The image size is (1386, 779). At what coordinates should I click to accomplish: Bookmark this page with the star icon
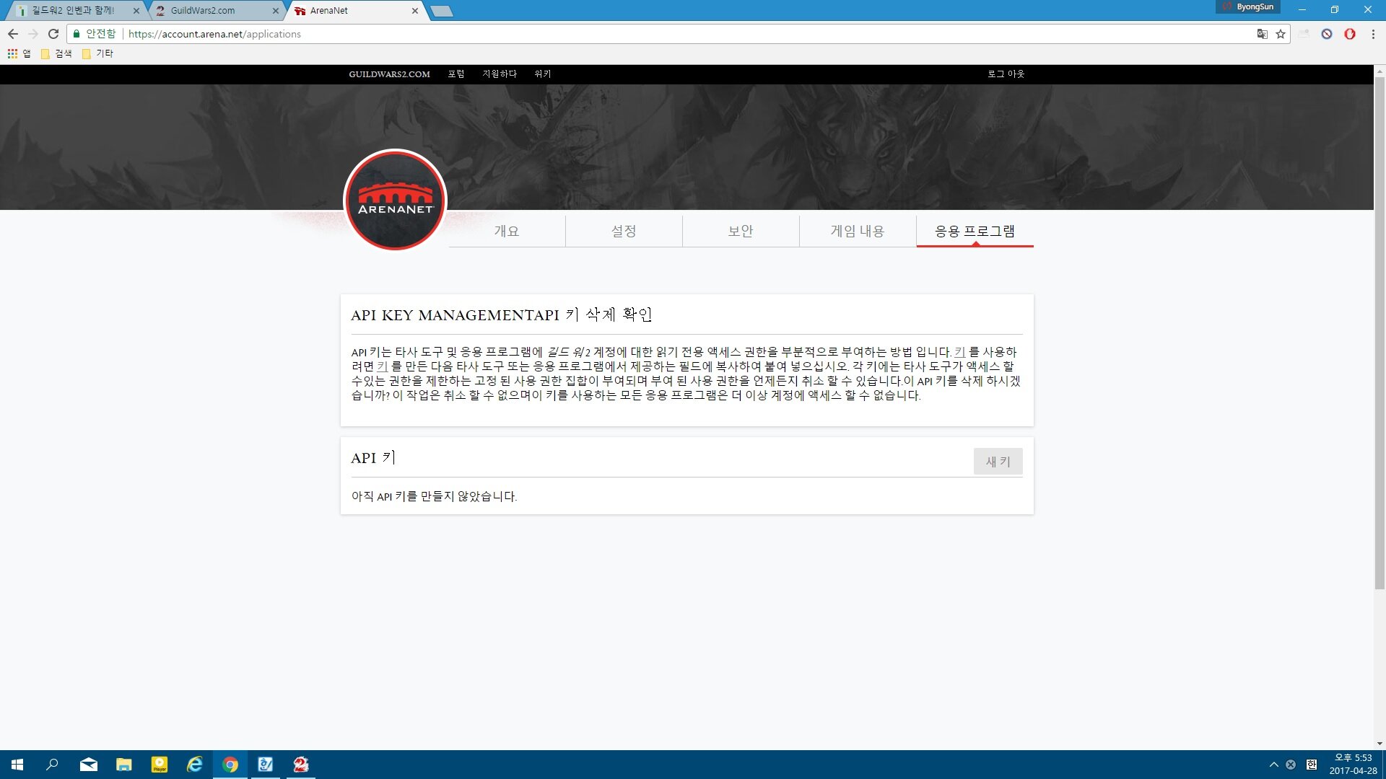pos(1281,34)
